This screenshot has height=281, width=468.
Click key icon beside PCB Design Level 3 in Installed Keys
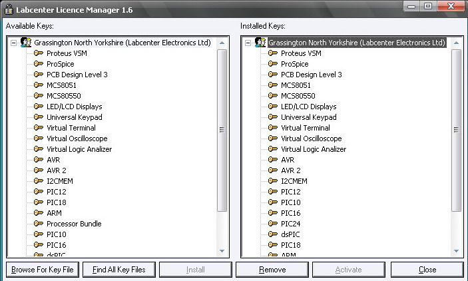coord(273,75)
